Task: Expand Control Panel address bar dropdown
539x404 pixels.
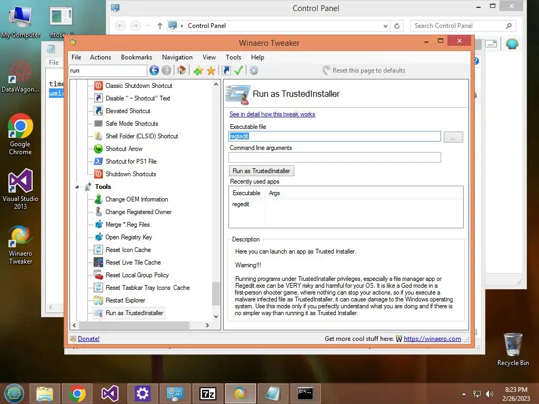Action: (385, 26)
